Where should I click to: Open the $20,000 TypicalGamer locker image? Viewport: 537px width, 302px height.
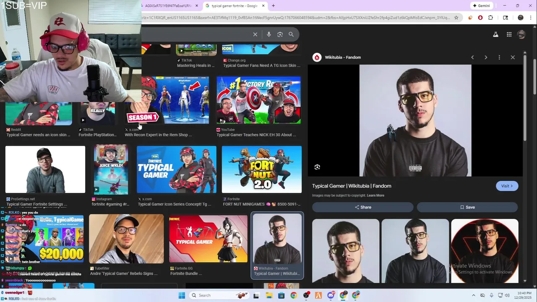45,239
